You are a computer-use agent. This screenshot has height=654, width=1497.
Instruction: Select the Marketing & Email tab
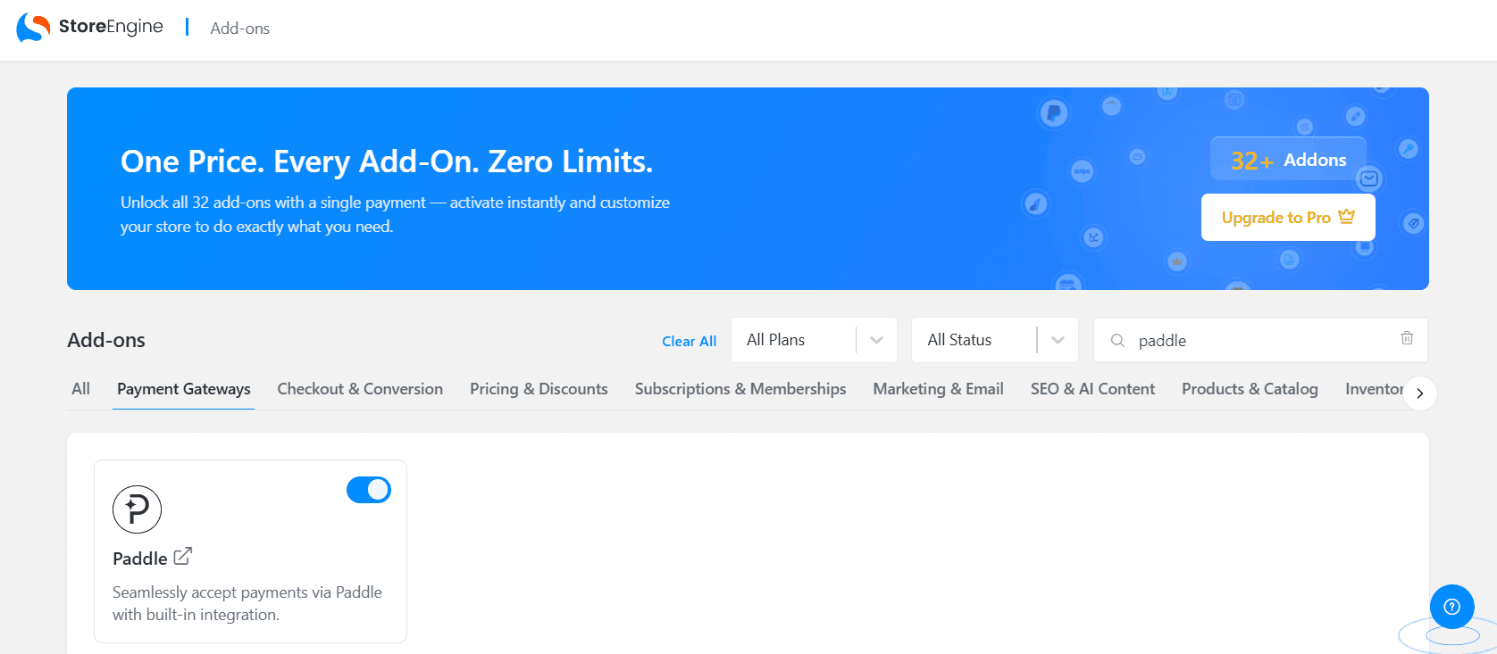938,389
